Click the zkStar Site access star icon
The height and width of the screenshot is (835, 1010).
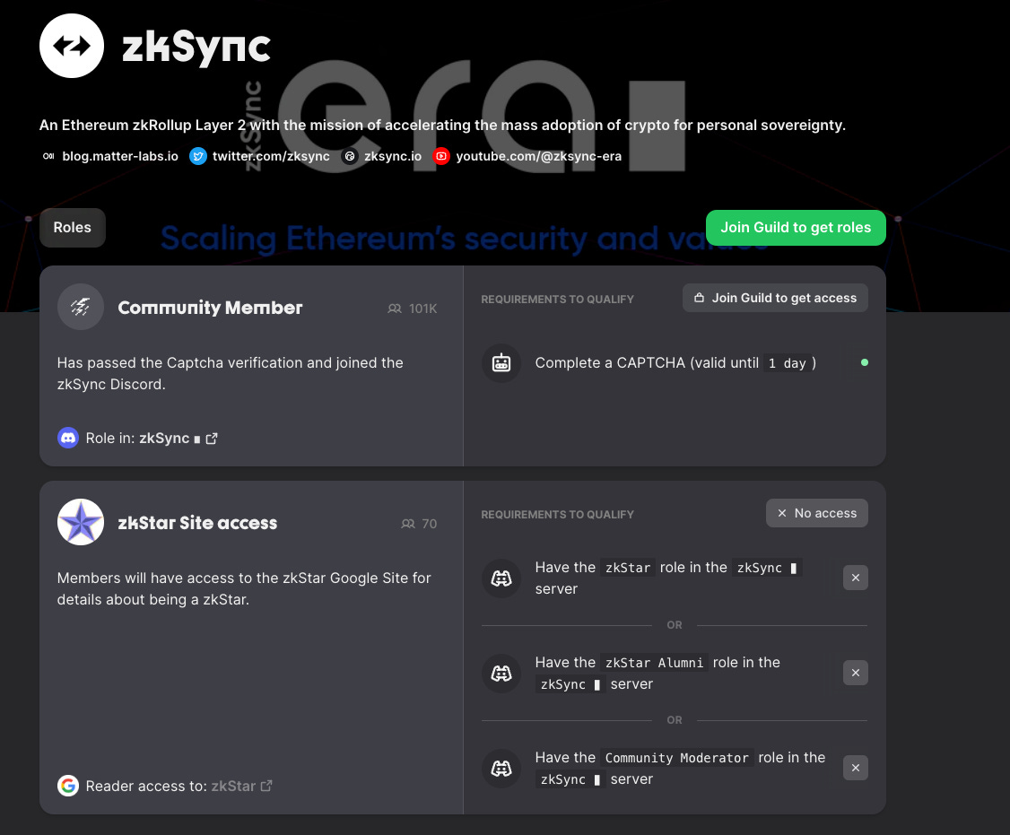pyautogui.click(x=81, y=522)
